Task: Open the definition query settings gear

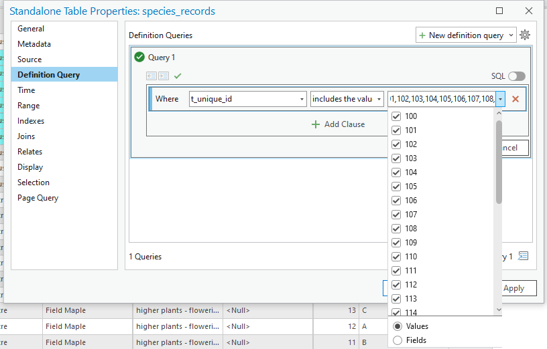Action: coord(525,35)
